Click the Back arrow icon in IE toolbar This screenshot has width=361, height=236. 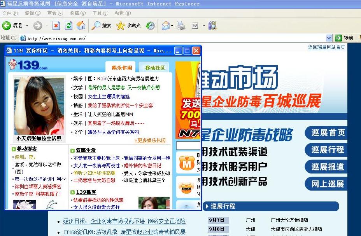(x=7, y=26)
